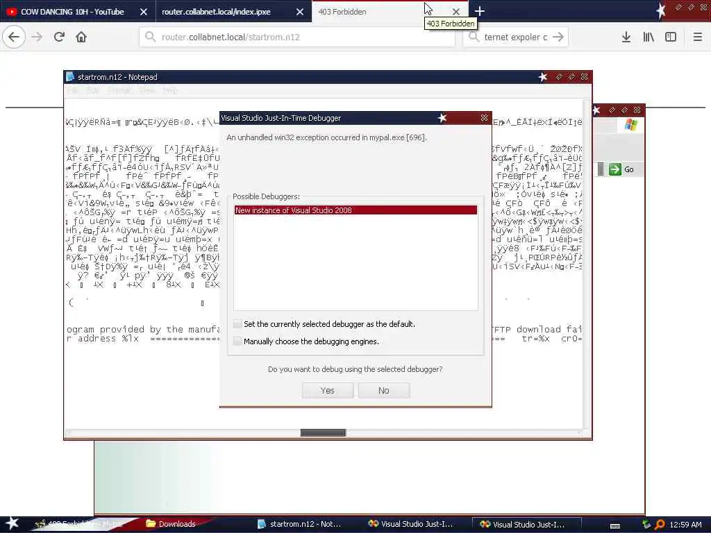Click the orange search icon in tray
This screenshot has height=533, width=711.
pos(660,525)
